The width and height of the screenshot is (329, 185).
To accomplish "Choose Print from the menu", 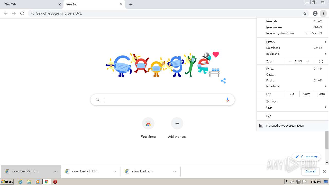I will 293,69.
